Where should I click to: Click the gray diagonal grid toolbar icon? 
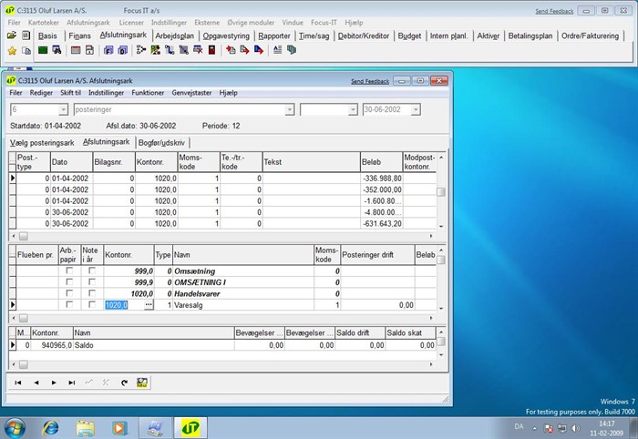(184, 50)
